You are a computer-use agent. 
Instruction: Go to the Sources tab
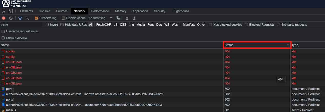coord(62,11)
